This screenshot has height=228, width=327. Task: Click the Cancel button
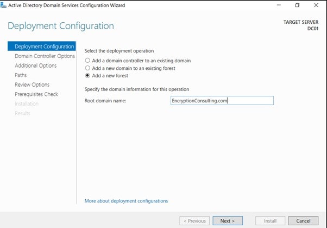click(x=303, y=221)
